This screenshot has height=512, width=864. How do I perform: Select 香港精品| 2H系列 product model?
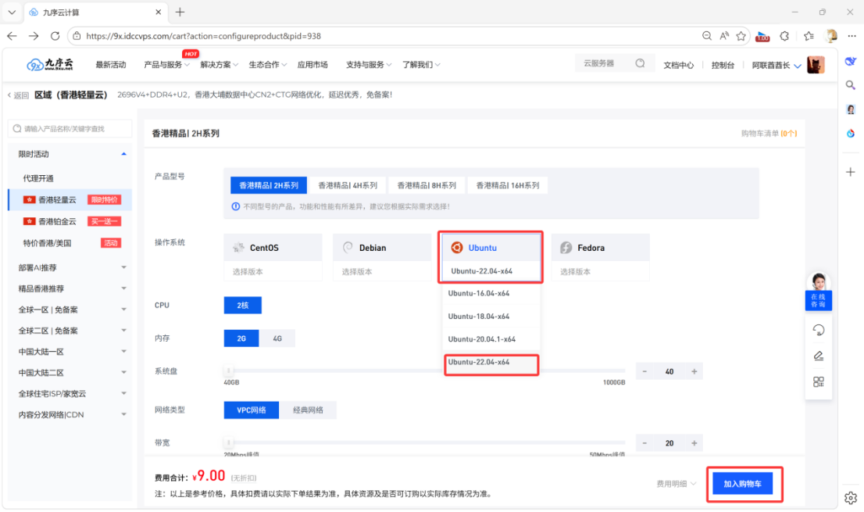click(x=269, y=186)
